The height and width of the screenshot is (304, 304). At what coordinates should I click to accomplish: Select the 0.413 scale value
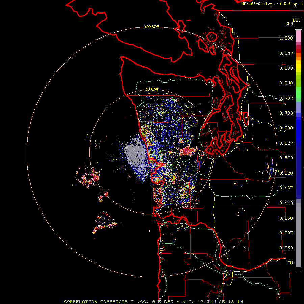[x=286, y=203]
